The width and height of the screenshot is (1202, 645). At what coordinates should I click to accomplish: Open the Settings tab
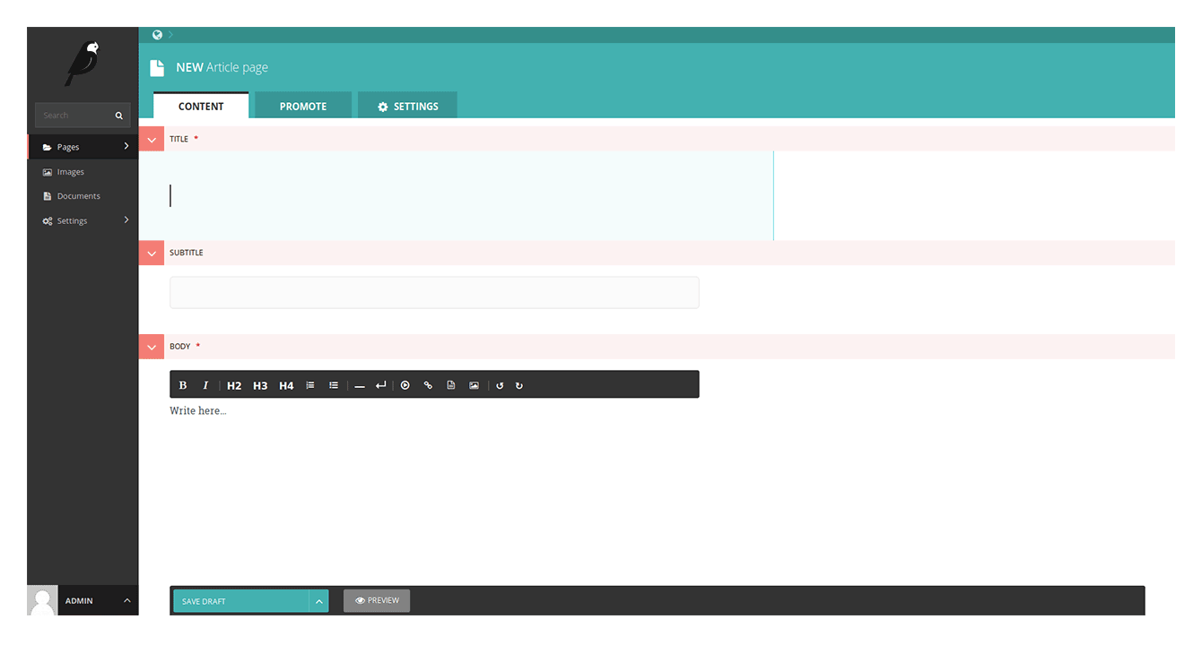(407, 106)
